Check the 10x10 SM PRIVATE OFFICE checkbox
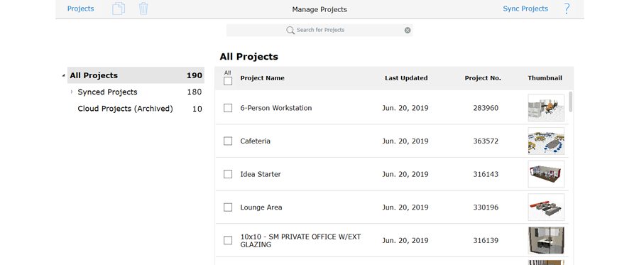Viewport: 639px width, 265px height. click(228, 241)
